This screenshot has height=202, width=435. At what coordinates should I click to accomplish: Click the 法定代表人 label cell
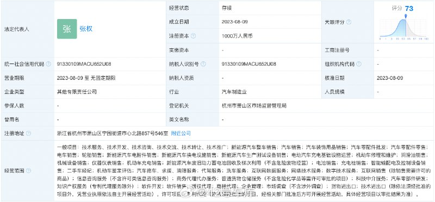(28, 29)
